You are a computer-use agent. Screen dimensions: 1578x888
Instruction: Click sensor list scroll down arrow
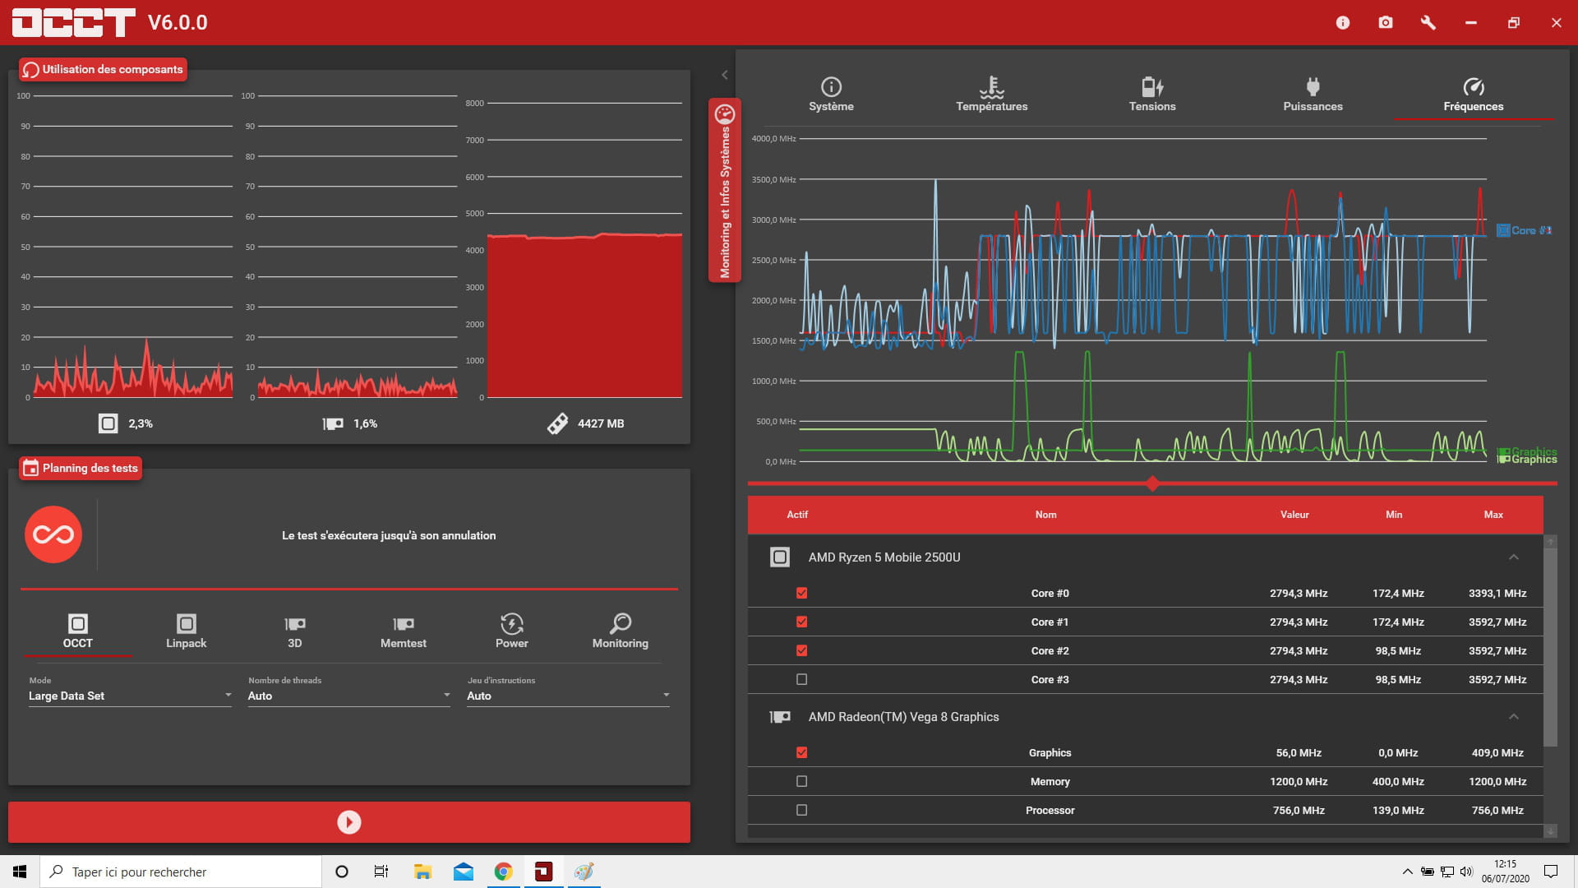pos(1551,831)
